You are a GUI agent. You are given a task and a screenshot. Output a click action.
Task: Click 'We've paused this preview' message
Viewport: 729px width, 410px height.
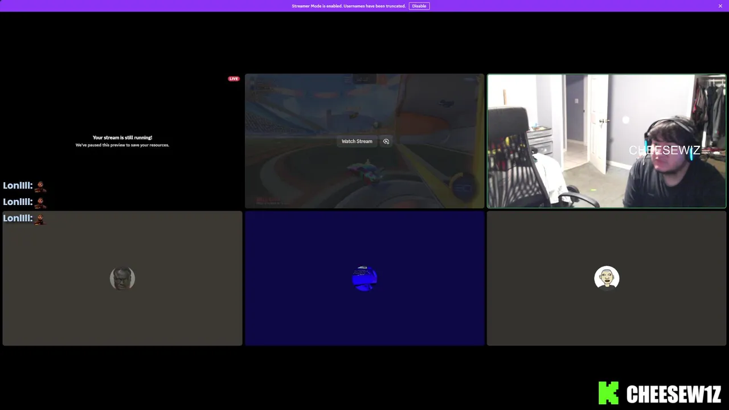[122, 145]
